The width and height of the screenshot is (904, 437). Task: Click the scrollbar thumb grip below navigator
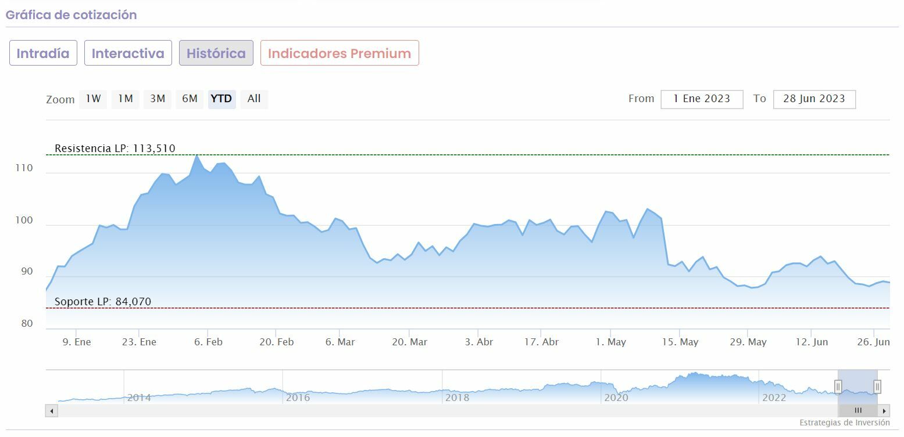tap(858, 411)
